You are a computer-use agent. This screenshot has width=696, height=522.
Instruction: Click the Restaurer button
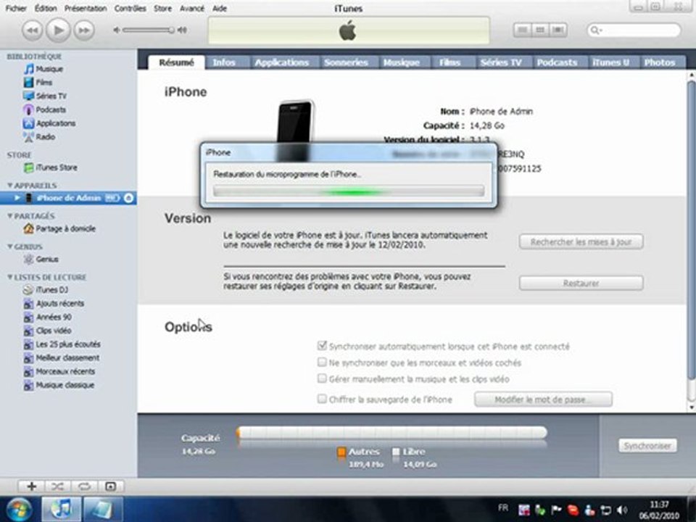click(x=581, y=283)
